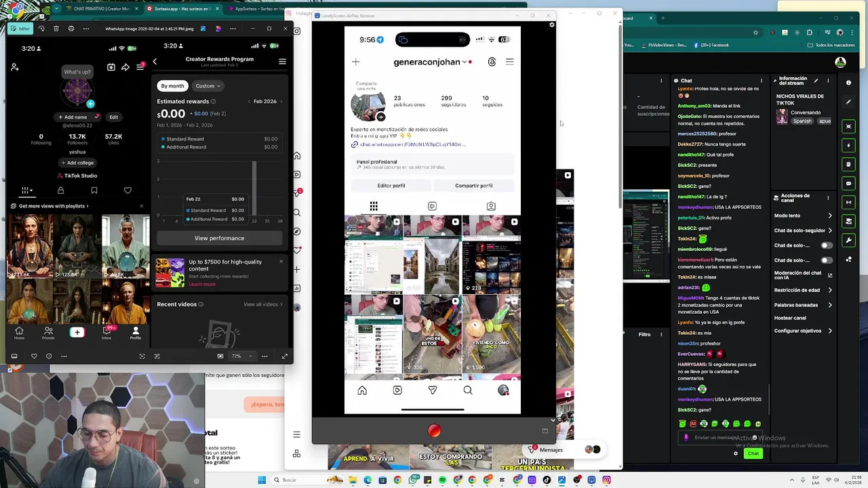
Task: Expand the Modo lento option
Action: tap(830, 216)
